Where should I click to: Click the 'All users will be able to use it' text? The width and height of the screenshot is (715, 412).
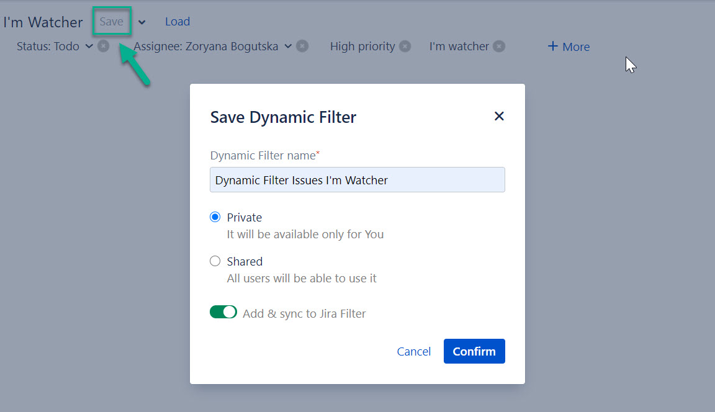pos(302,279)
